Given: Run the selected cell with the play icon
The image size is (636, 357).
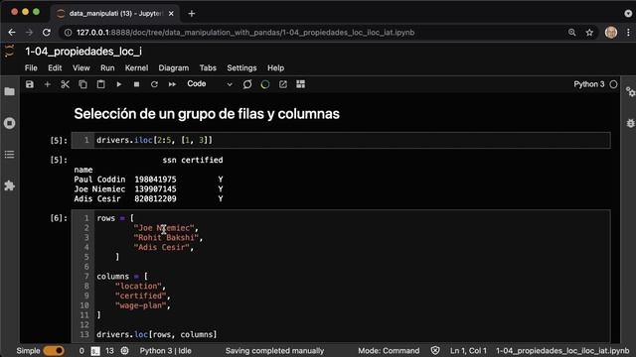Looking at the screenshot, I should pos(119,84).
